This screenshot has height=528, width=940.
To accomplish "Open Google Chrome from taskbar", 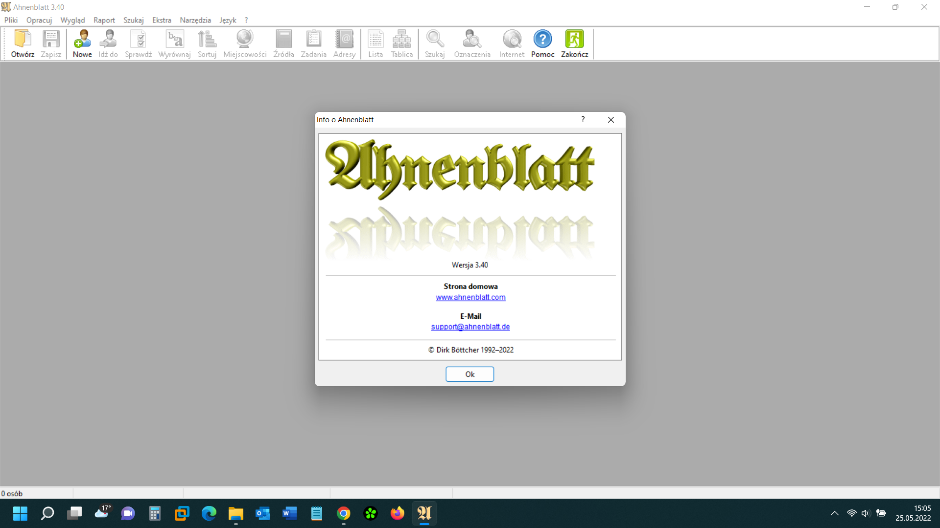I will 344,513.
